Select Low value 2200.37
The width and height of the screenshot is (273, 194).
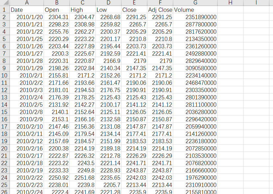[x=109, y=32]
